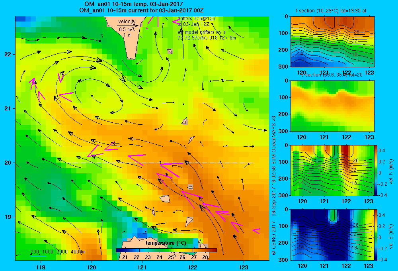Click latitude label 20 on main map axis

[8, 163]
